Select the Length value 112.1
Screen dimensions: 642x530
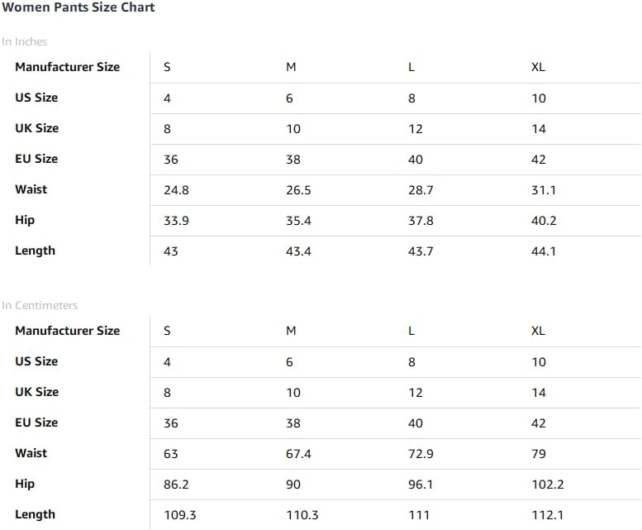[x=548, y=515]
